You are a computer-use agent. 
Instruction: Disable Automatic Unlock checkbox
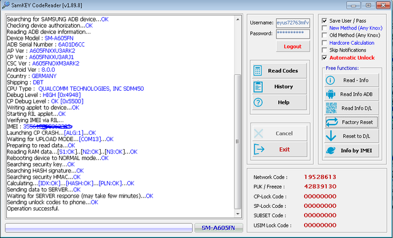324,58
